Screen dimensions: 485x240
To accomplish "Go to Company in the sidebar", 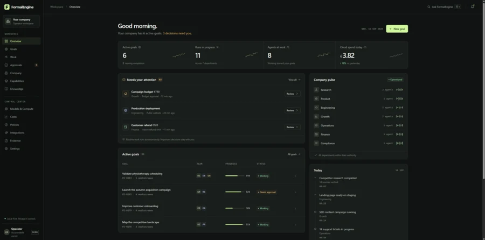I will (x=22, y=73).
